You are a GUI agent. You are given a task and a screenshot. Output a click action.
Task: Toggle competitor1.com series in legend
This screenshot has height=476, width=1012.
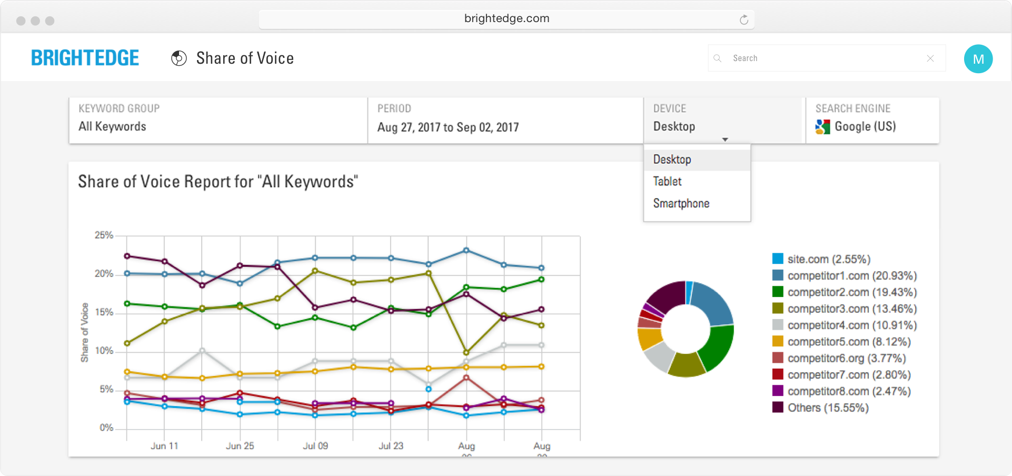(851, 275)
